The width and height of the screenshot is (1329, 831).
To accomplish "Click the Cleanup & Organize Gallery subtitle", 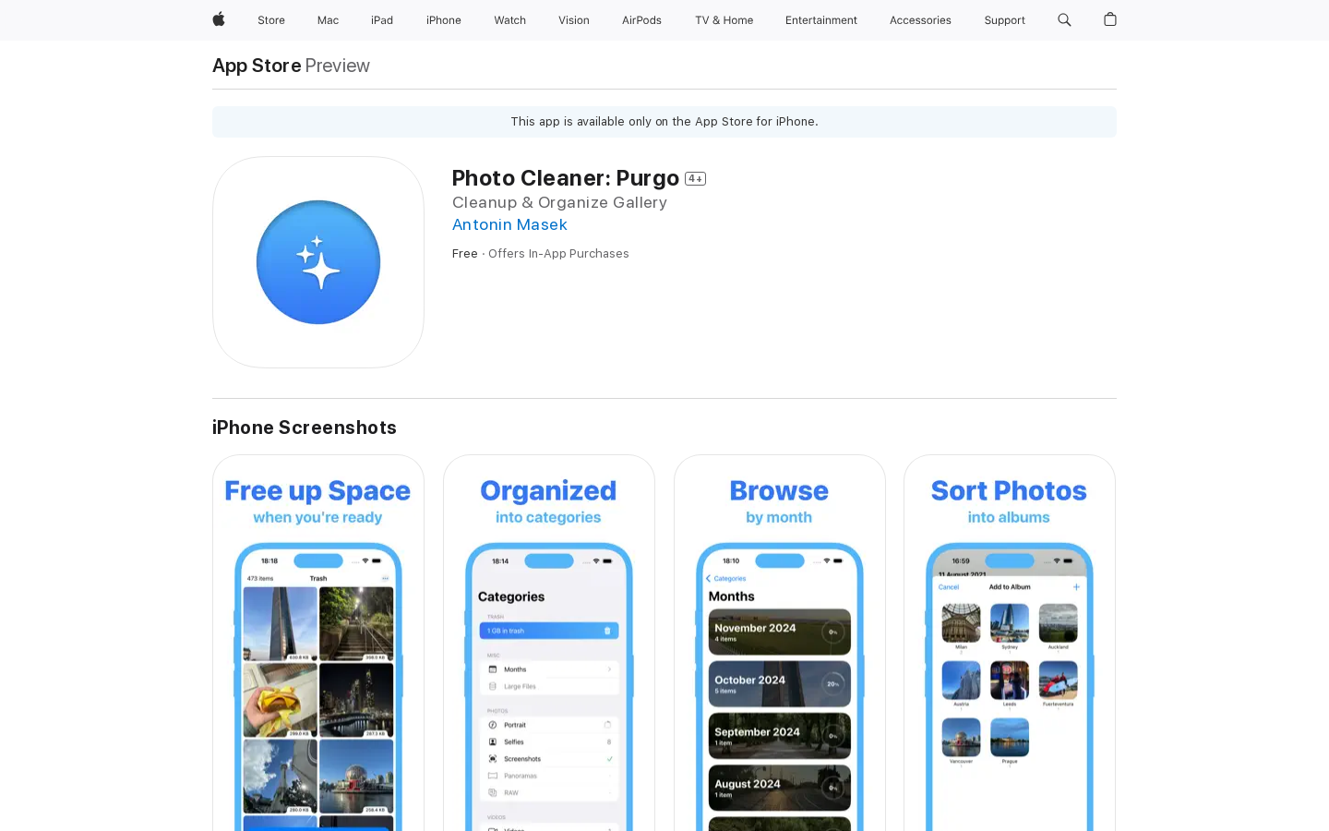I will click(559, 202).
